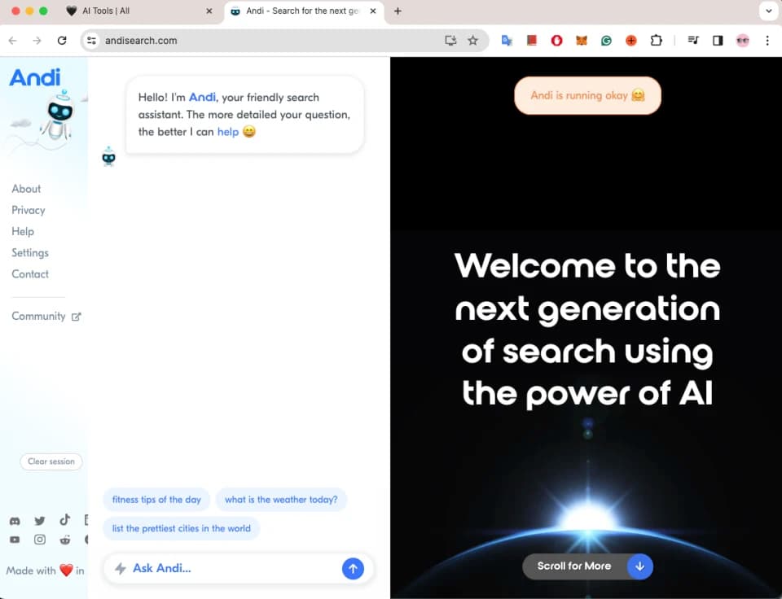Open the Google Translate extension

tap(507, 41)
